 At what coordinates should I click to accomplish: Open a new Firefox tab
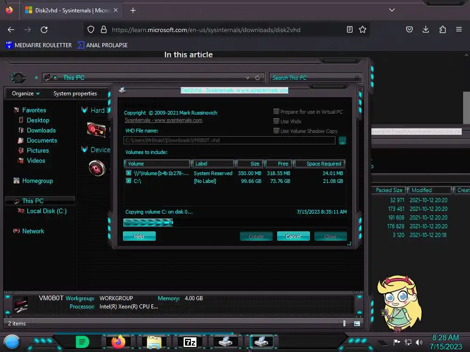[x=133, y=11]
